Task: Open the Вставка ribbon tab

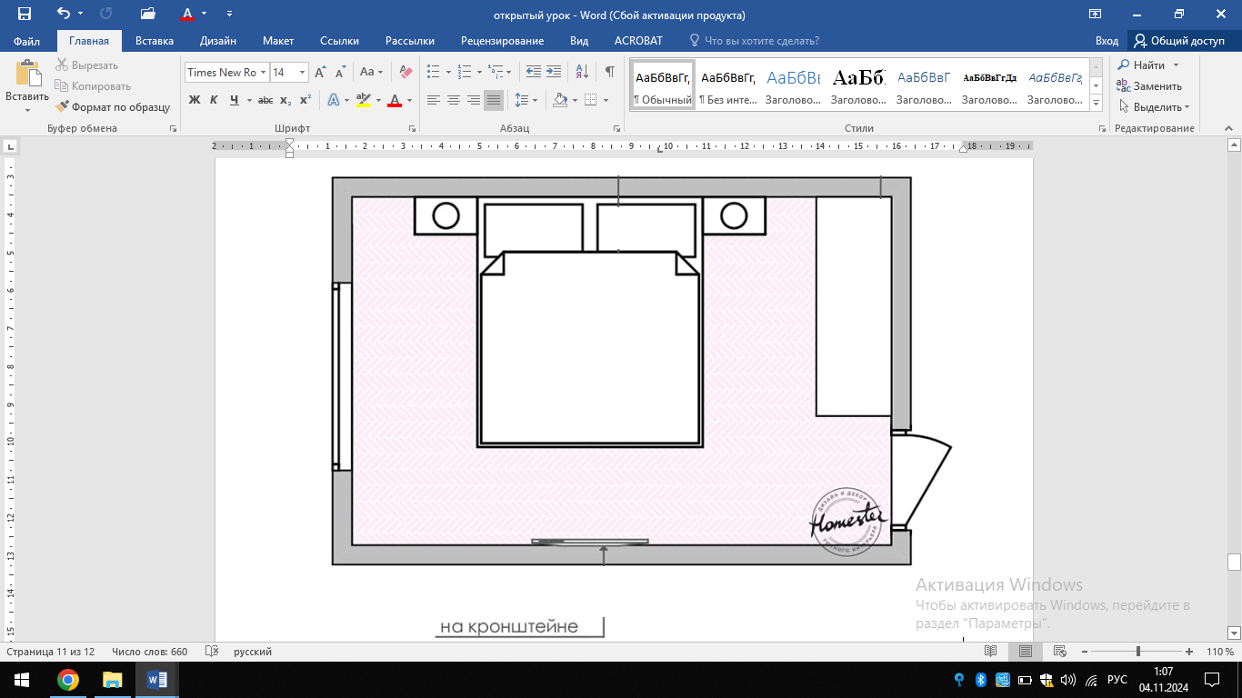Action: pyautogui.click(x=154, y=41)
